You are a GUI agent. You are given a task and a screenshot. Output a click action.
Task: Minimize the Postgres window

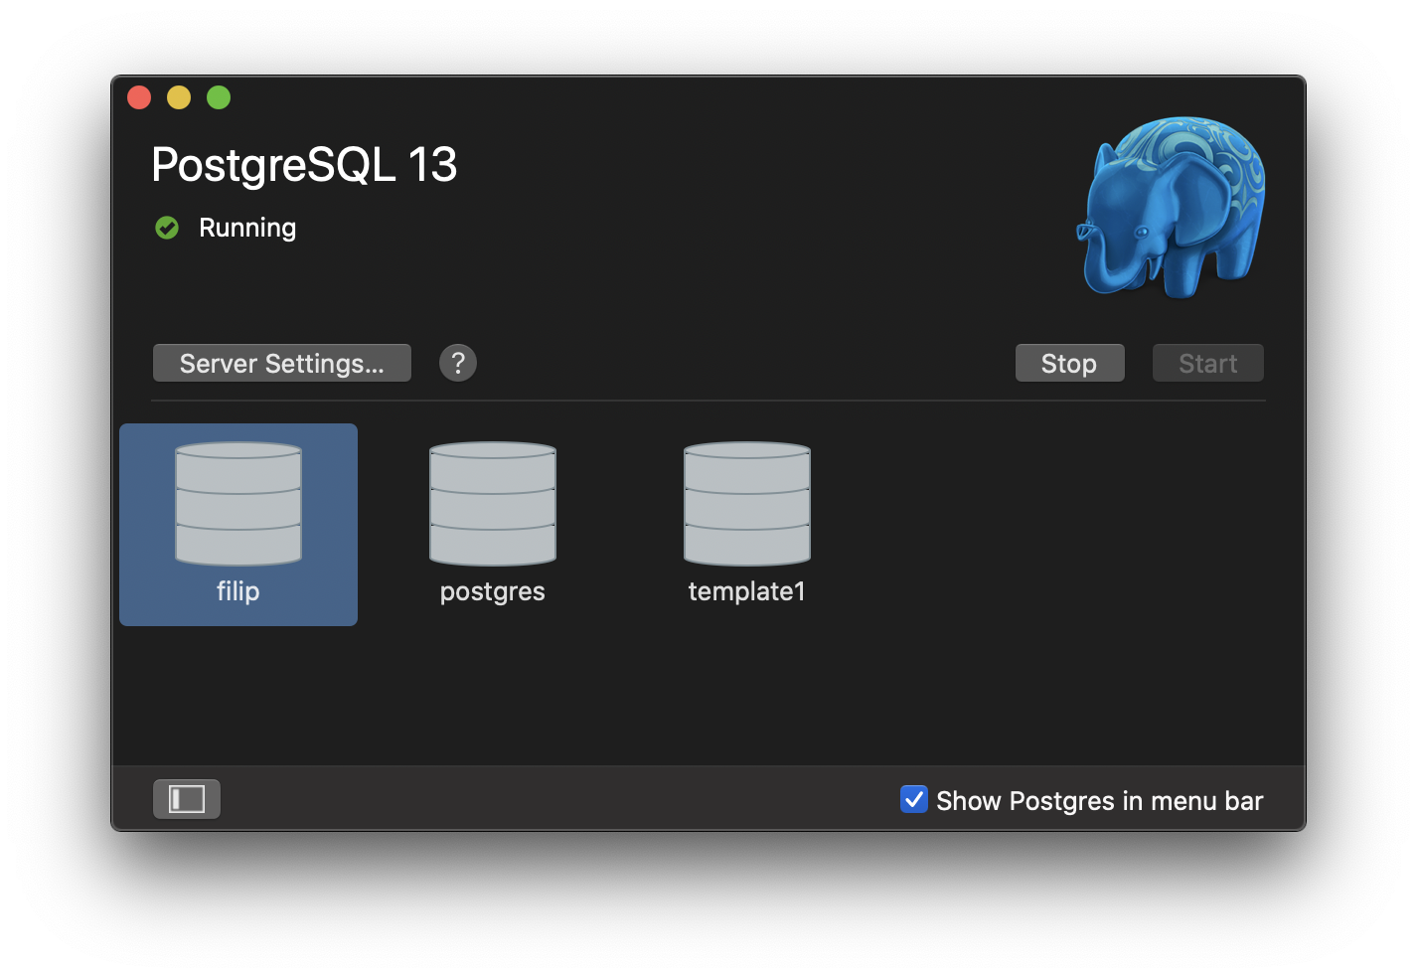click(179, 97)
